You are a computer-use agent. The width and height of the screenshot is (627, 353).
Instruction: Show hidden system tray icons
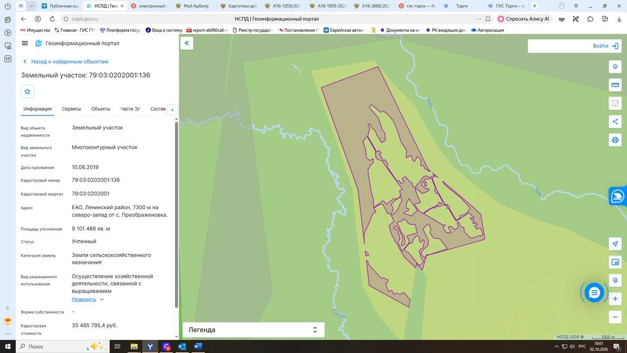point(556,347)
